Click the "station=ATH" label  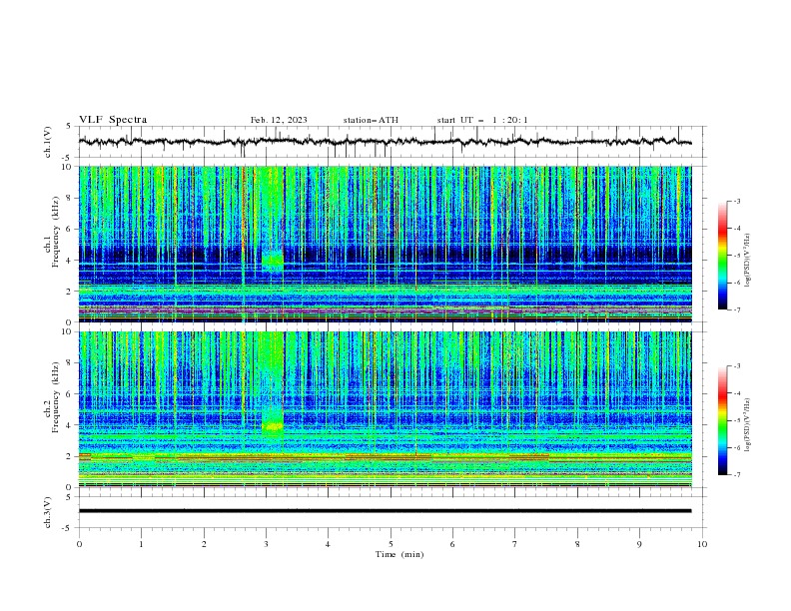coord(371,120)
